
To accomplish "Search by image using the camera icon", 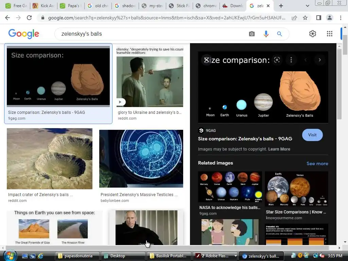I will click(252, 34).
